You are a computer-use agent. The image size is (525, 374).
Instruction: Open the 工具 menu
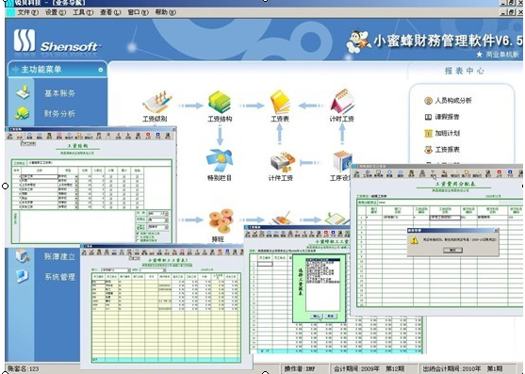[x=83, y=12]
